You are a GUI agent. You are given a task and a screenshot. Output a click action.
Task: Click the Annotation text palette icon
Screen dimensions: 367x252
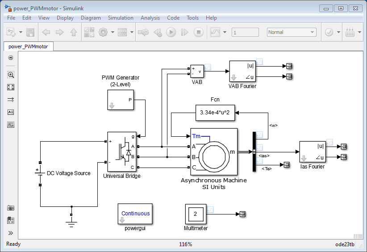(x=11, y=112)
